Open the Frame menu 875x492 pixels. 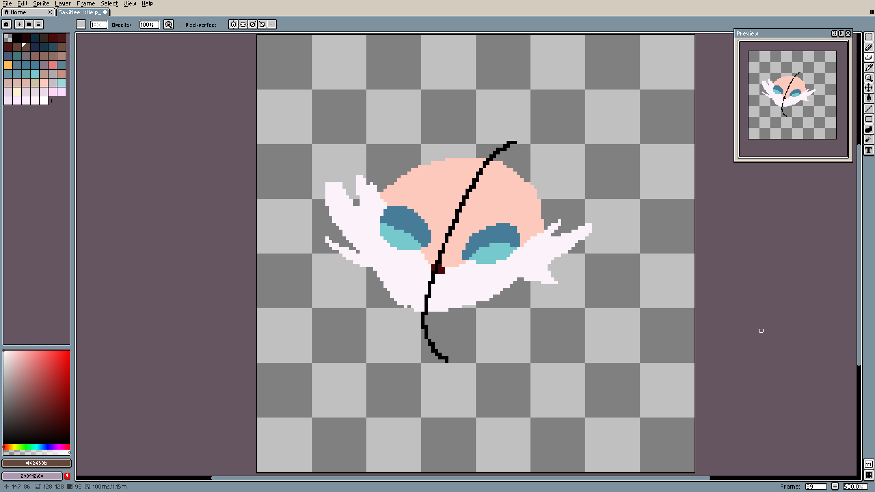[x=86, y=3]
